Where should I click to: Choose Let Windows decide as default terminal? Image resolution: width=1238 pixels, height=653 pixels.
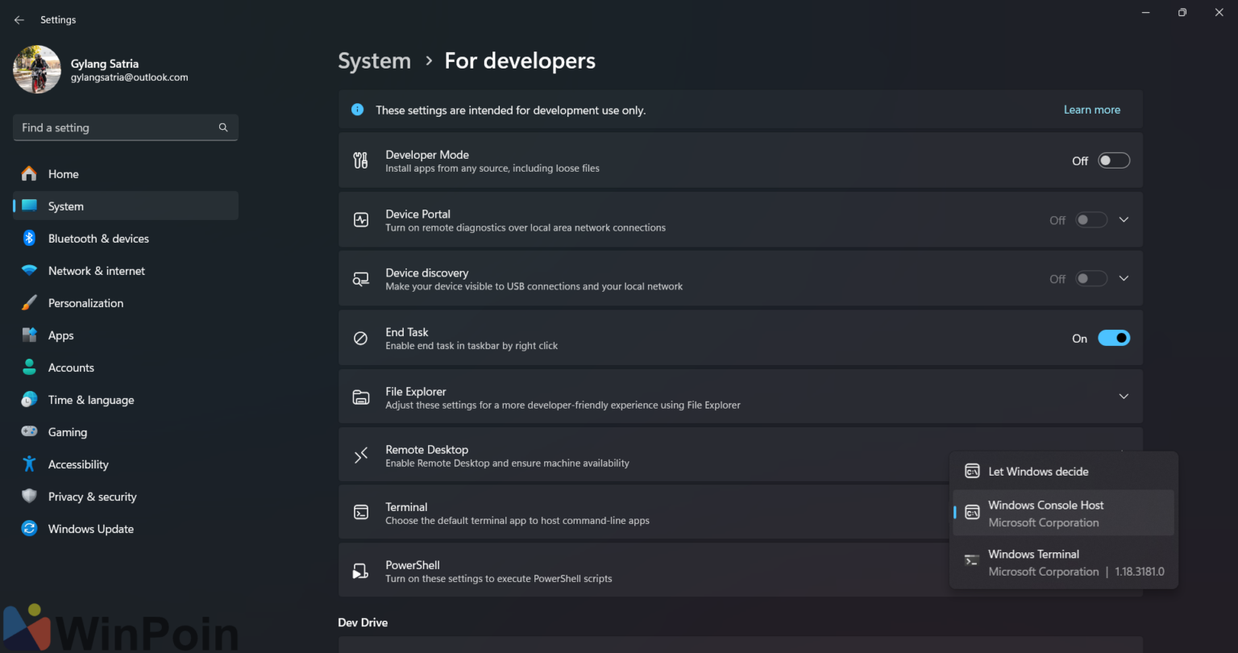1039,471
